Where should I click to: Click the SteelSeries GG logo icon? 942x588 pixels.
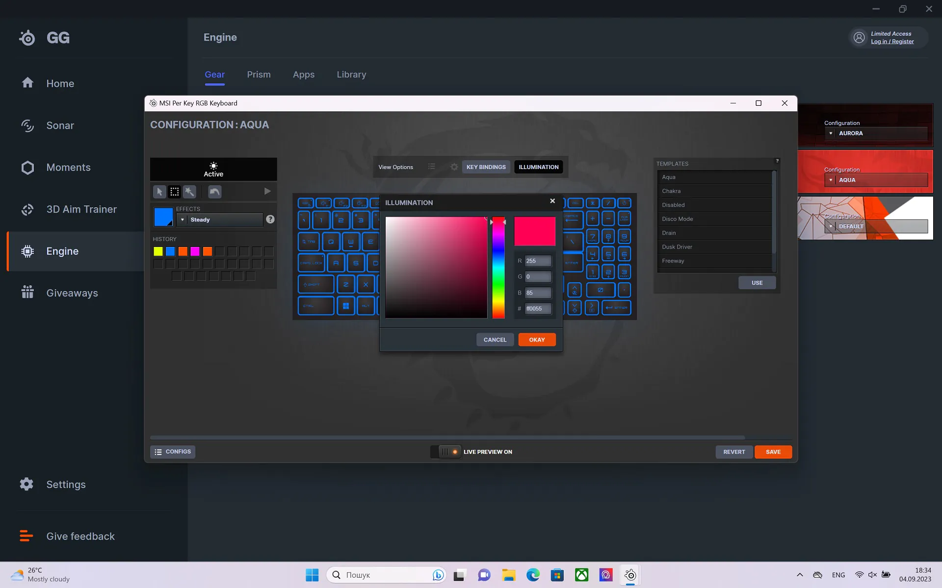[27, 38]
